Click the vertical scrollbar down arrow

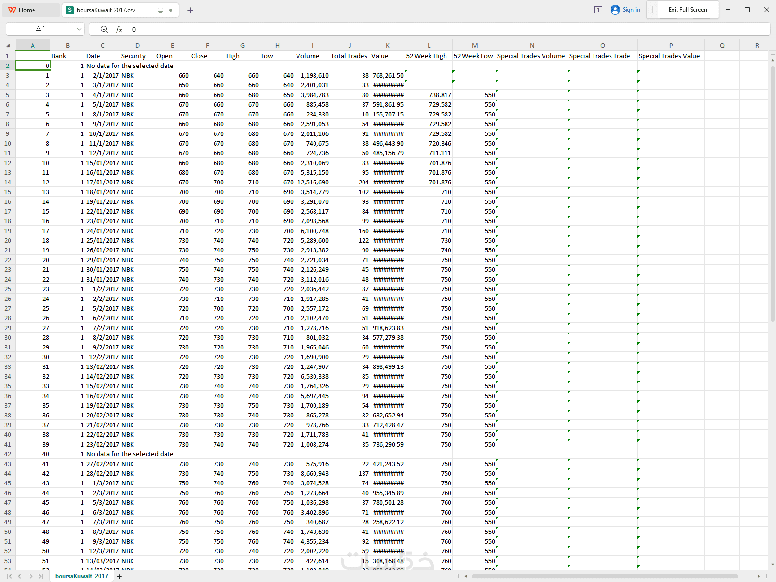[773, 565]
